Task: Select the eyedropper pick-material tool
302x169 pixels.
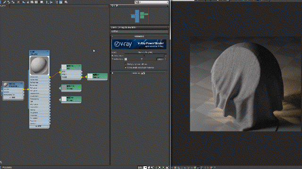Action: pyautogui.click(x=4, y=2)
